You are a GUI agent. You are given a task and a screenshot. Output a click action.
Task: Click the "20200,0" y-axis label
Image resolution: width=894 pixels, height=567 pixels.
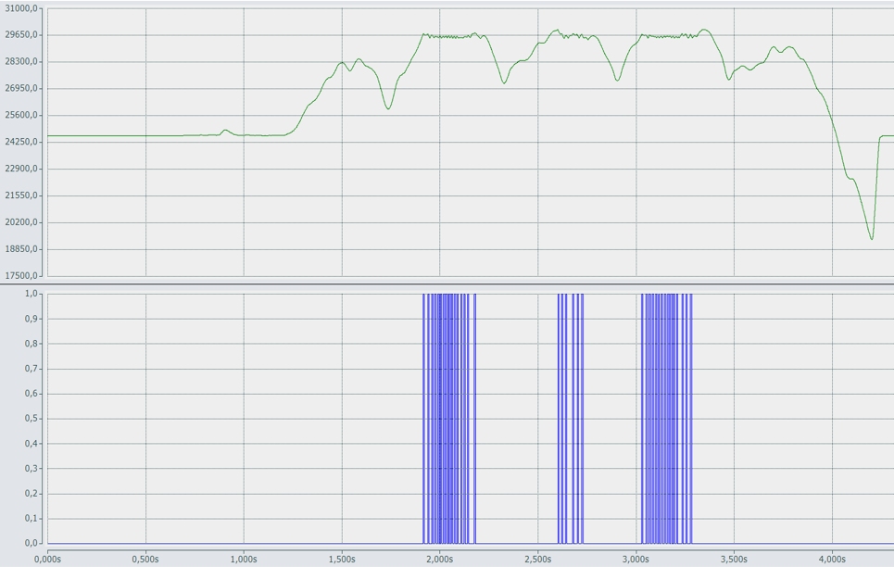[x=21, y=222]
